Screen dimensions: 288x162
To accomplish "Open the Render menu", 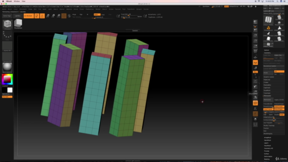I will pos(98,9).
